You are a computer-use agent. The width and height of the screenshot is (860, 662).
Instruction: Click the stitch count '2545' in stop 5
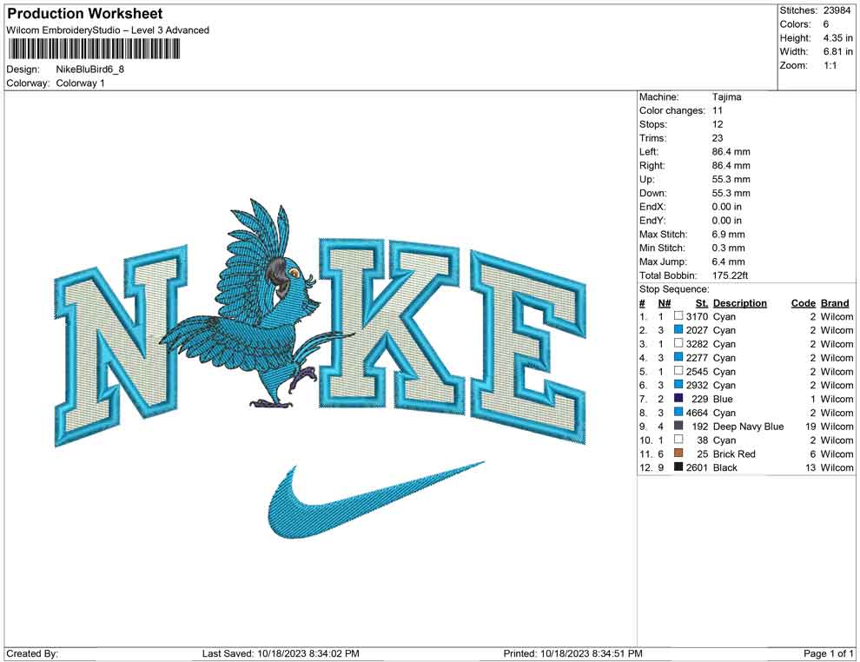[697, 371]
